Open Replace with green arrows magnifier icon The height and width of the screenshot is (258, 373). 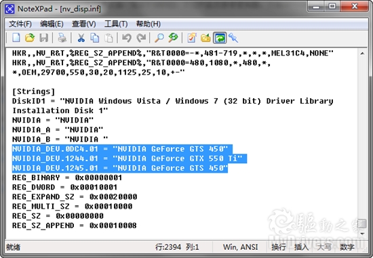(173, 38)
